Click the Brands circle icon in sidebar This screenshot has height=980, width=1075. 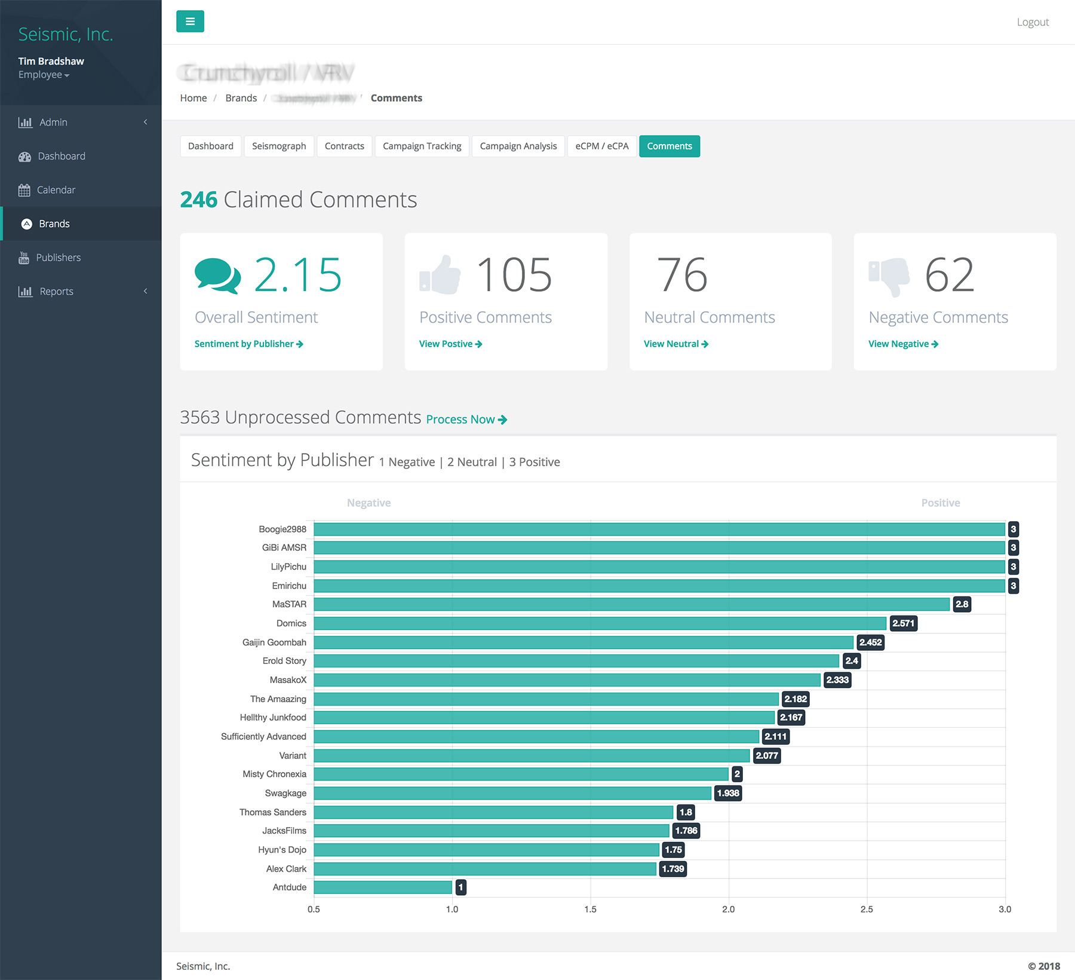point(27,224)
